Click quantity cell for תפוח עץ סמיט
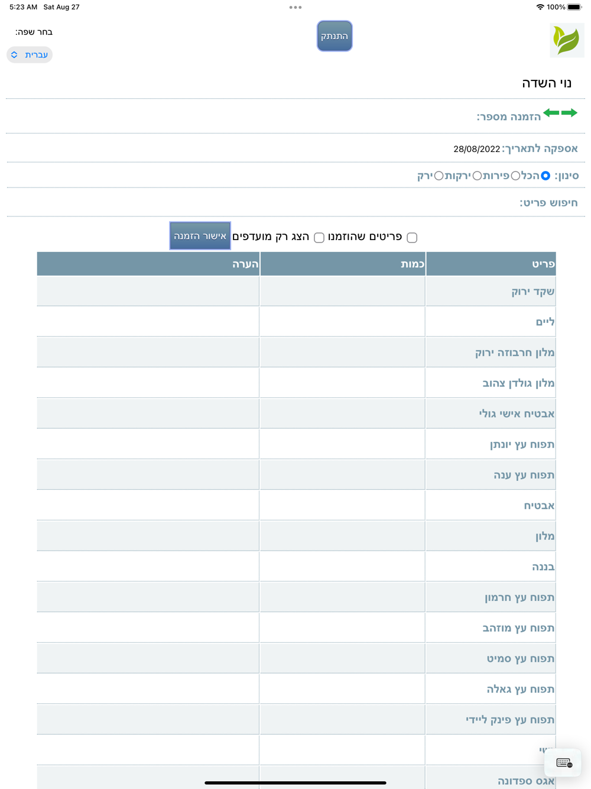 pyautogui.click(x=343, y=659)
